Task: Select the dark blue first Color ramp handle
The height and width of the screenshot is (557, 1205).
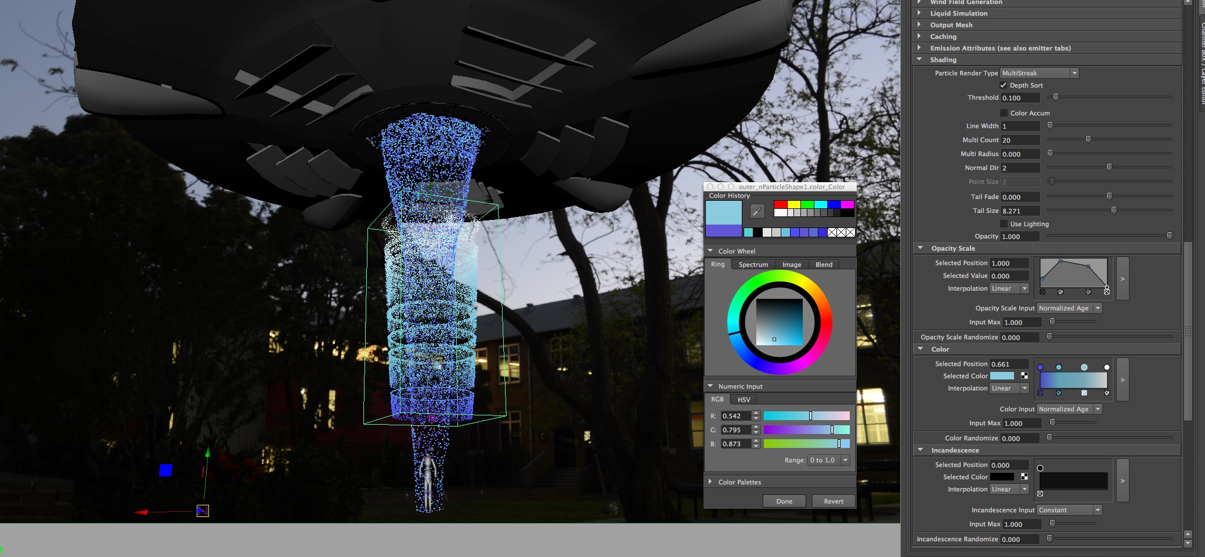Action: 1040,367
